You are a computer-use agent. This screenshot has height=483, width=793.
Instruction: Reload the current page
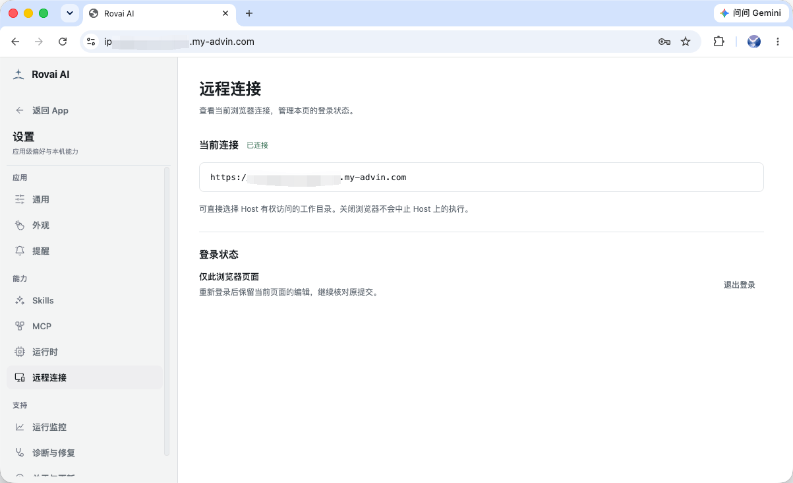[63, 42]
